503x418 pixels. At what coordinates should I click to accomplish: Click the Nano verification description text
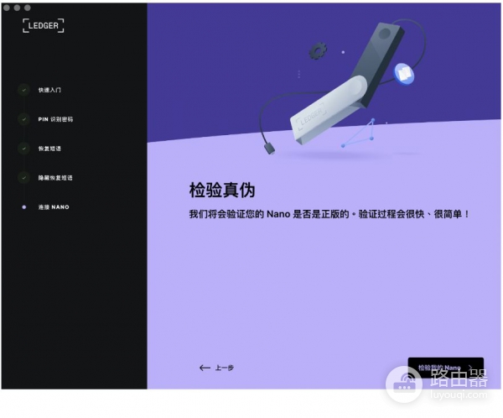pyautogui.click(x=329, y=214)
